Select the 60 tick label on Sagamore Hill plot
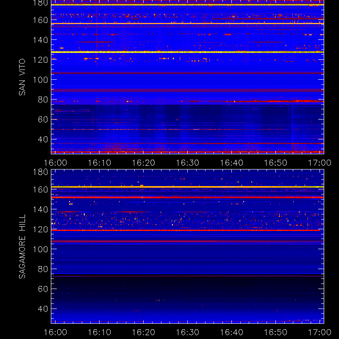 click(x=43, y=289)
